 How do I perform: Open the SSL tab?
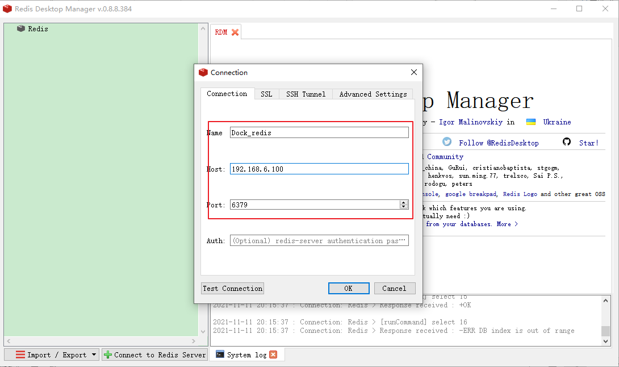[266, 94]
